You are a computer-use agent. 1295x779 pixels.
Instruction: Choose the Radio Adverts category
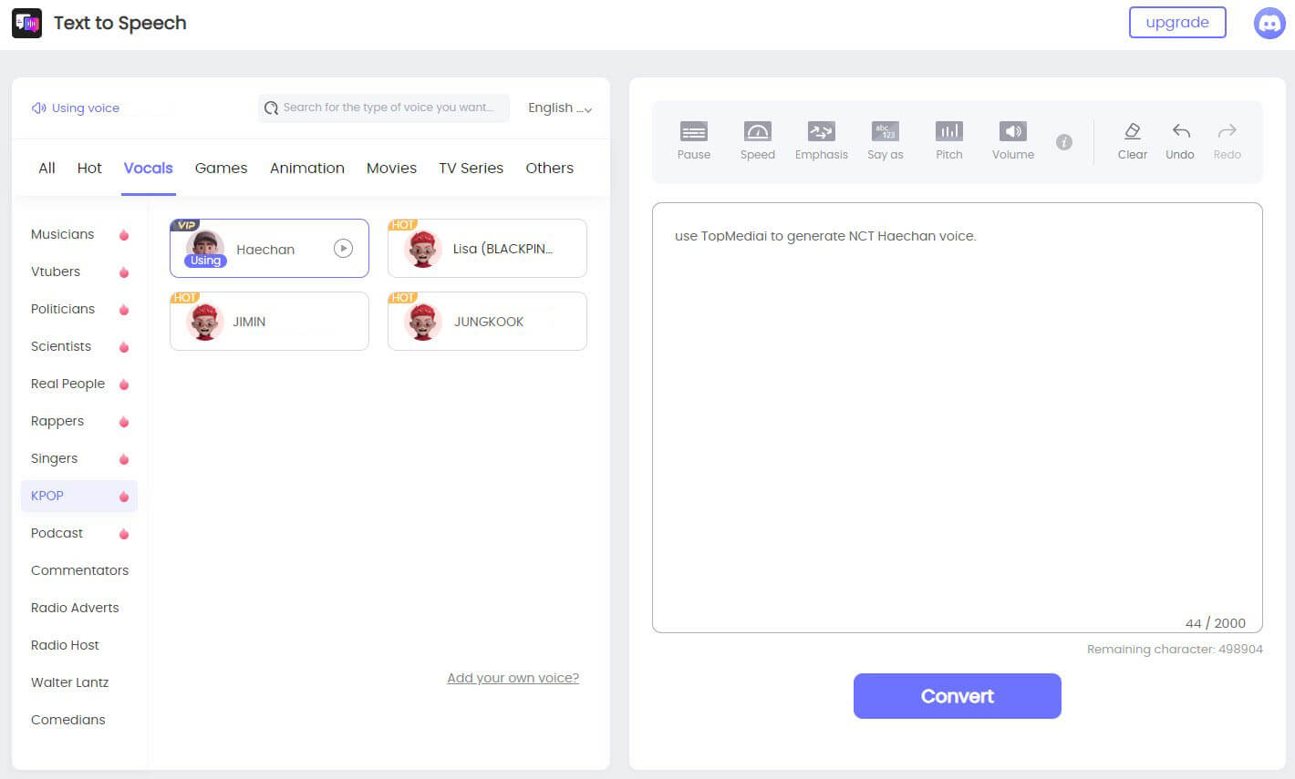point(75,608)
